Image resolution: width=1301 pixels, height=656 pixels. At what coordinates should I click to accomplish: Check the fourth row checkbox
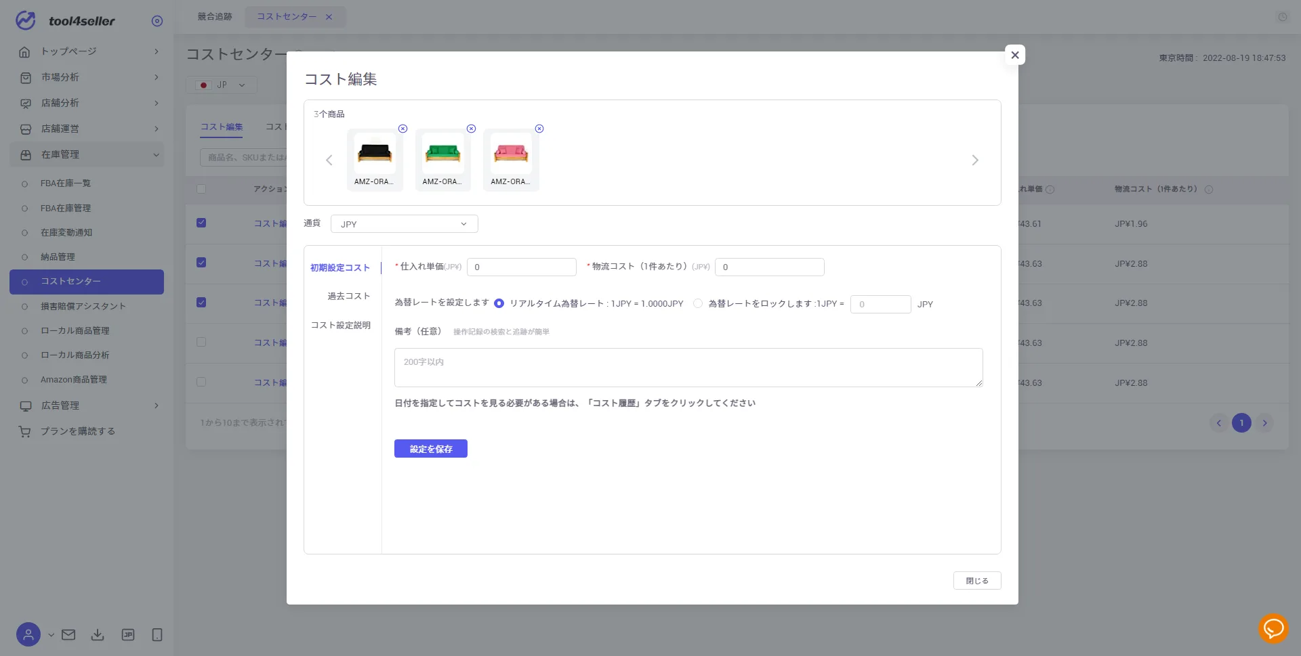tap(201, 342)
